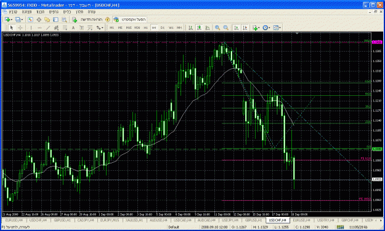Open the Hebrew Insert menu

pyautogui.click(x=41, y=12)
